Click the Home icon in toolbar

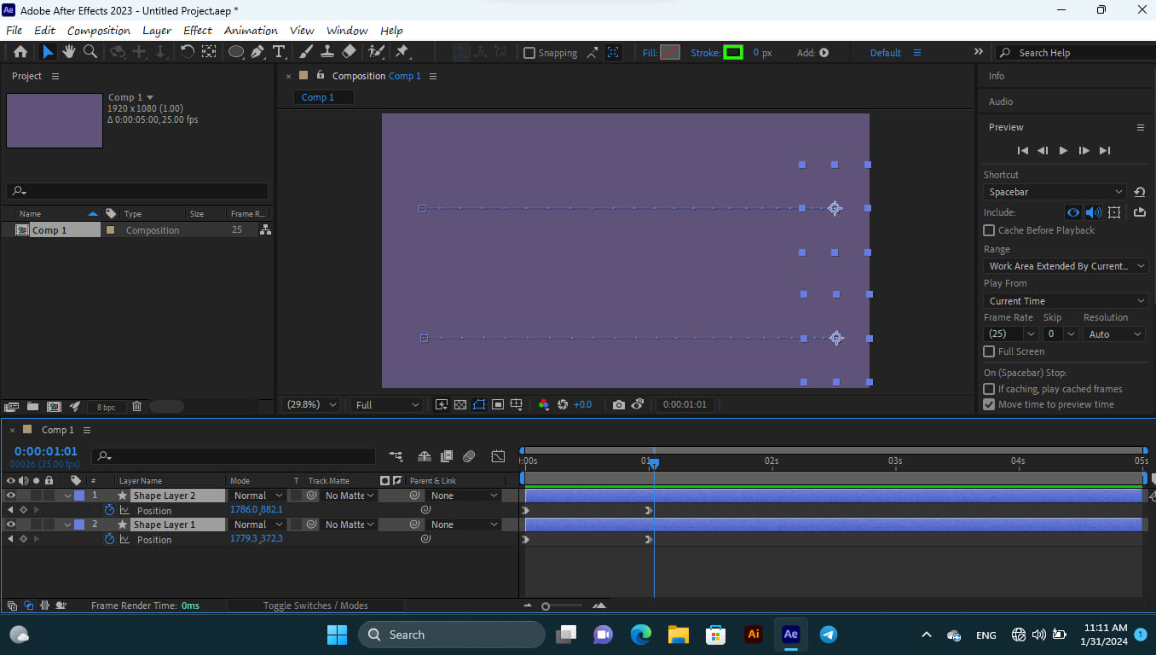[x=20, y=52]
